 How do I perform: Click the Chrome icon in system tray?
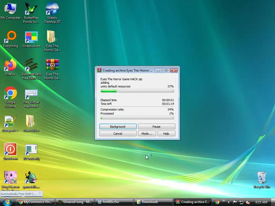tap(217, 202)
